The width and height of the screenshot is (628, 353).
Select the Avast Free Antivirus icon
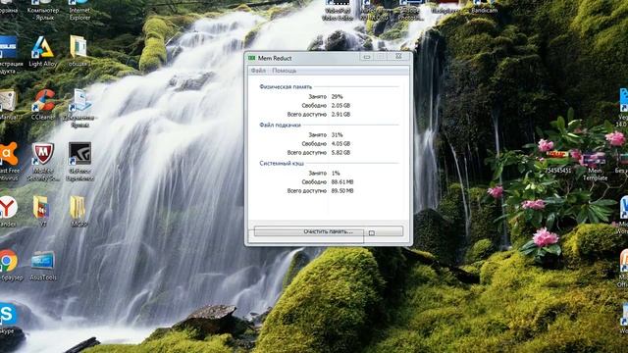click(8, 162)
